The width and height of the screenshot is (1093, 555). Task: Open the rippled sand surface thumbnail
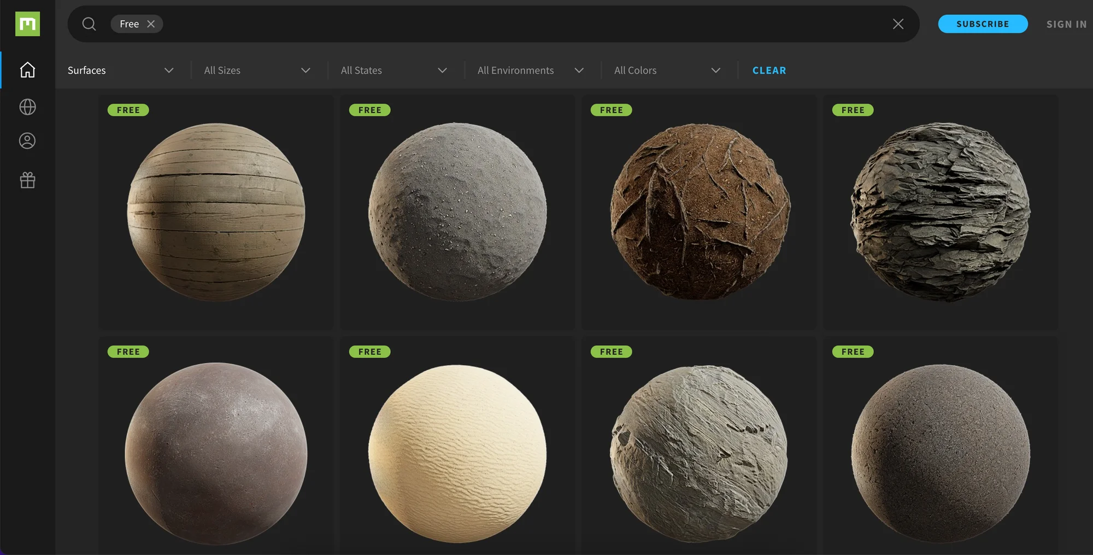click(457, 453)
